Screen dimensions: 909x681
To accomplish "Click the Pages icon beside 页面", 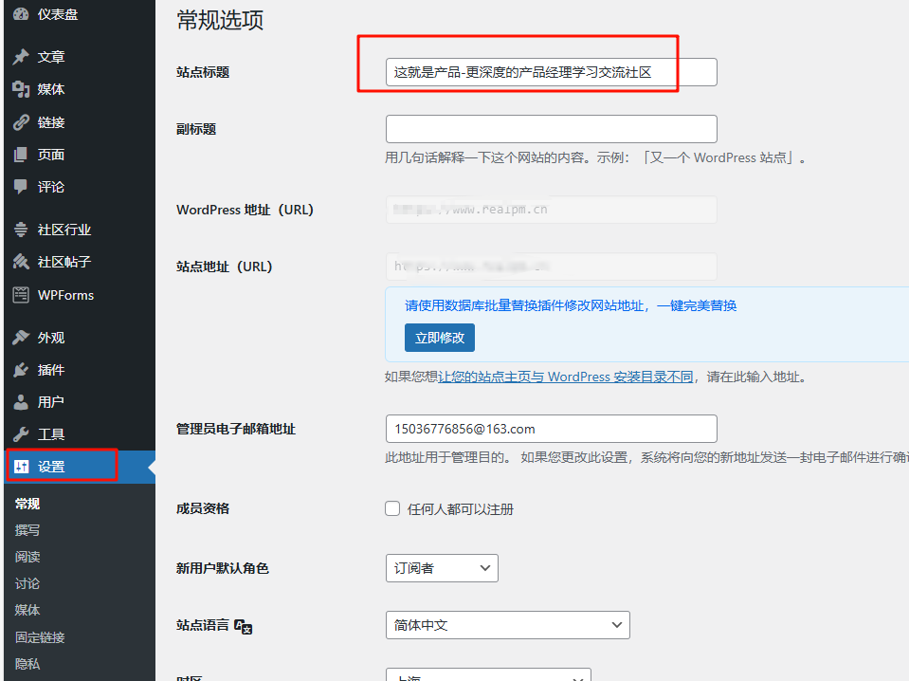I will pos(21,155).
